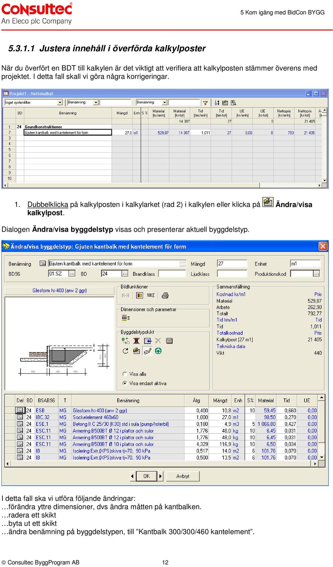Click the color image icon in Bildfunktioner
The height and width of the screenshot is (567, 333).
coord(139,295)
